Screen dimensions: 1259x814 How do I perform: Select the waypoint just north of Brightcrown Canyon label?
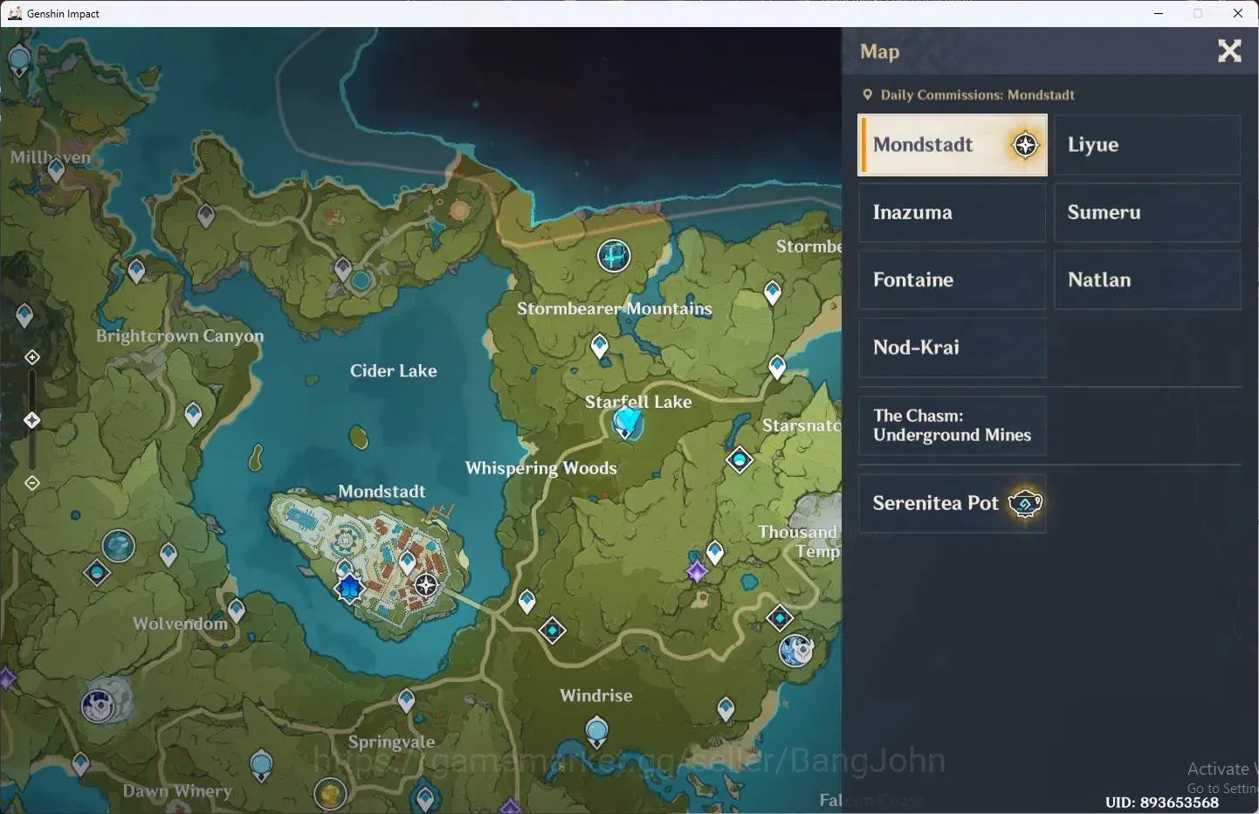[136, 271]
